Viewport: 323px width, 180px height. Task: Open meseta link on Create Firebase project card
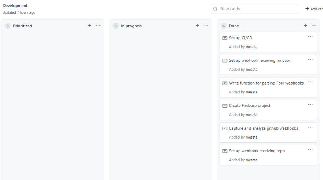tap(251, 115)
